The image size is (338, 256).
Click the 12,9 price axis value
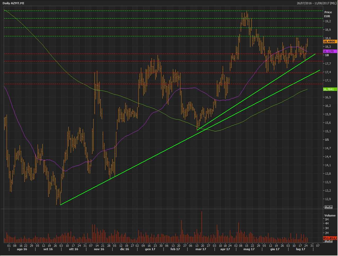point(328,199)
